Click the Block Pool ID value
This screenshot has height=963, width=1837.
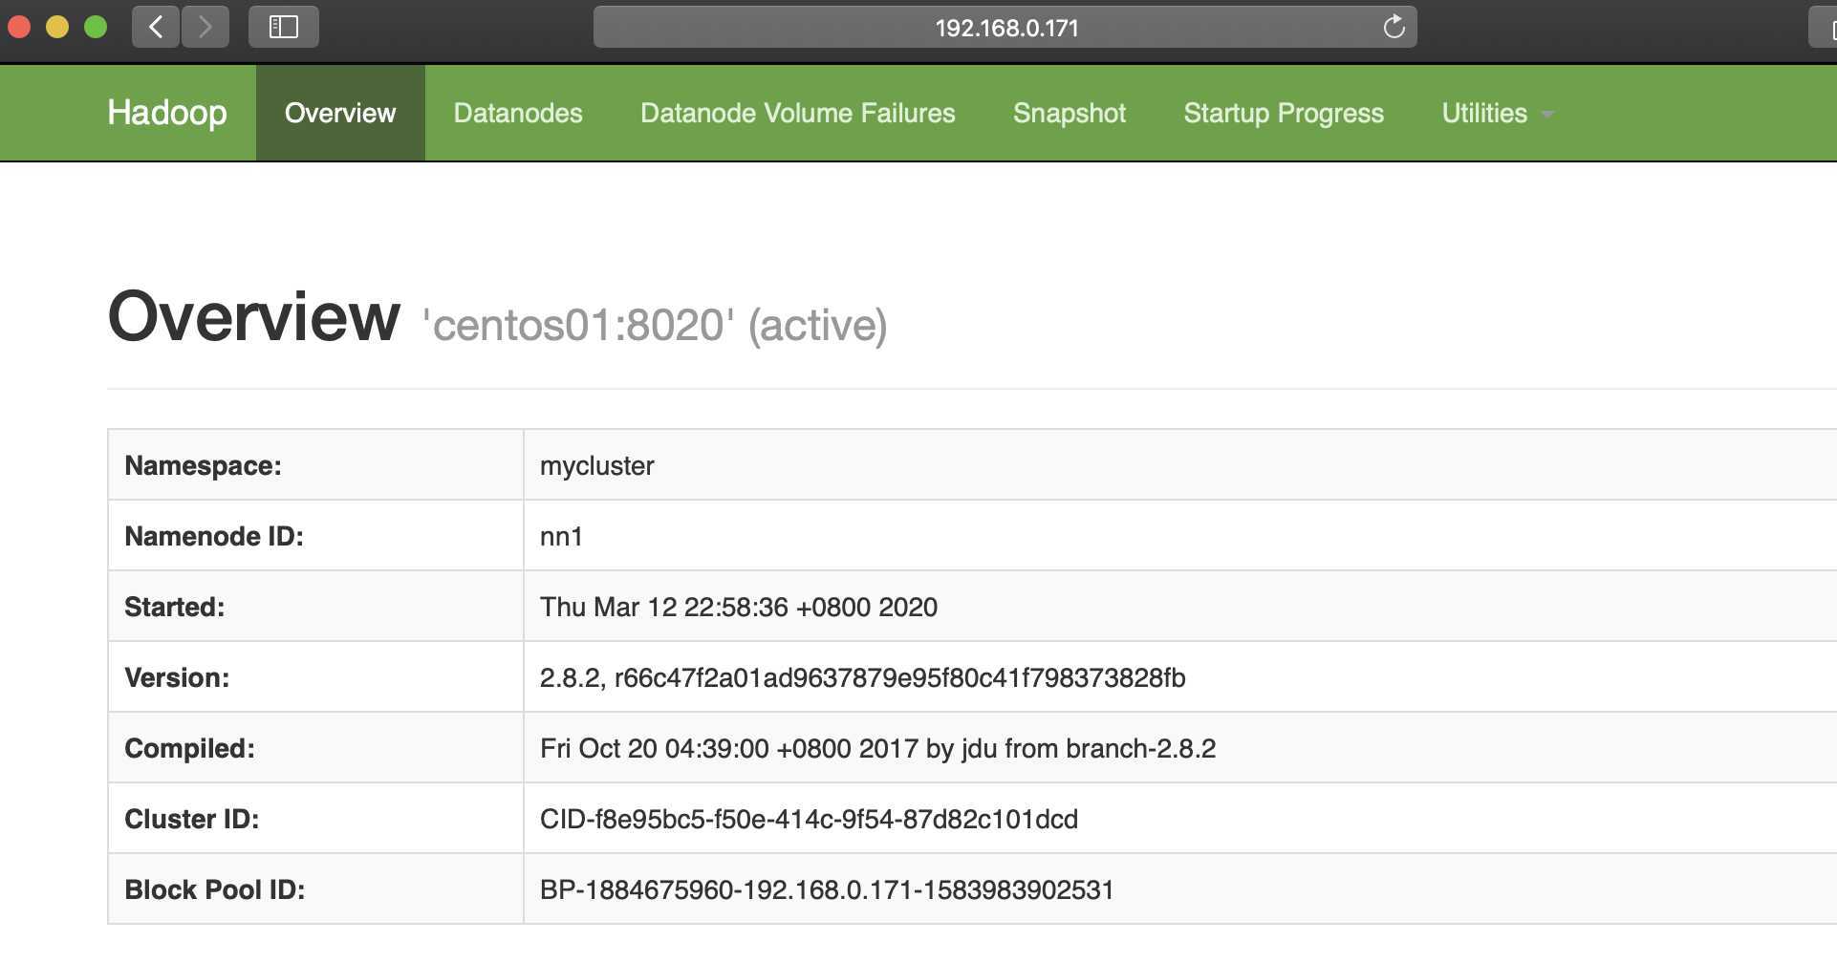[827, 890]
